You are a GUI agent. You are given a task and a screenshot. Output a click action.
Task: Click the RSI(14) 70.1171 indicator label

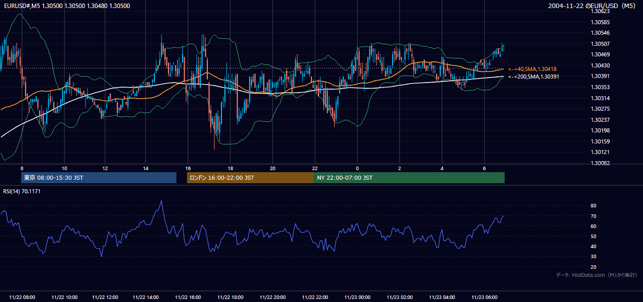pos(22,191)
